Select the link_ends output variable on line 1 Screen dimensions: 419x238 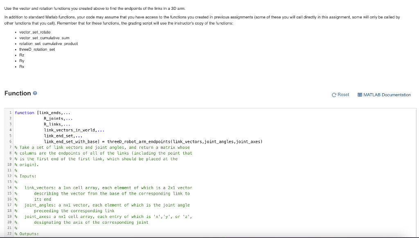pos(49,112)
